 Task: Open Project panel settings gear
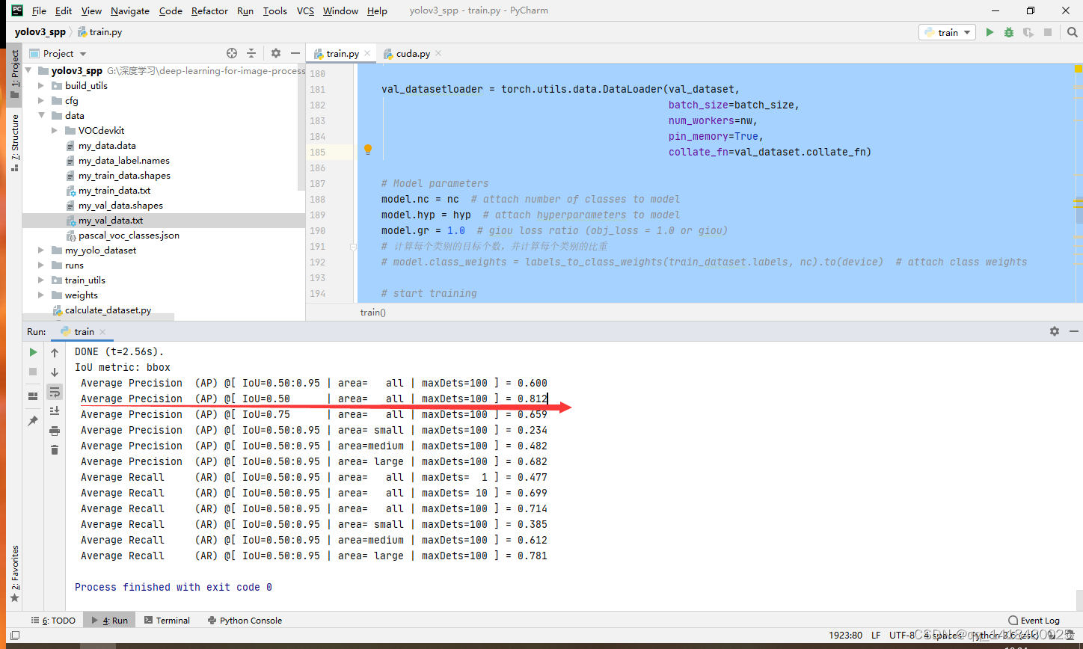click(x=276, y=53)
